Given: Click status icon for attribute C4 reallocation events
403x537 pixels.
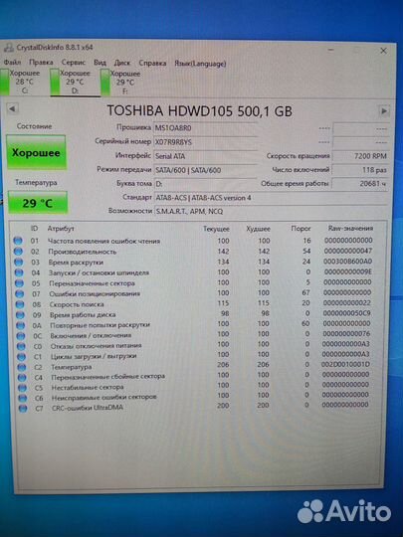Looking at the screenshot, I should [22, 378].
